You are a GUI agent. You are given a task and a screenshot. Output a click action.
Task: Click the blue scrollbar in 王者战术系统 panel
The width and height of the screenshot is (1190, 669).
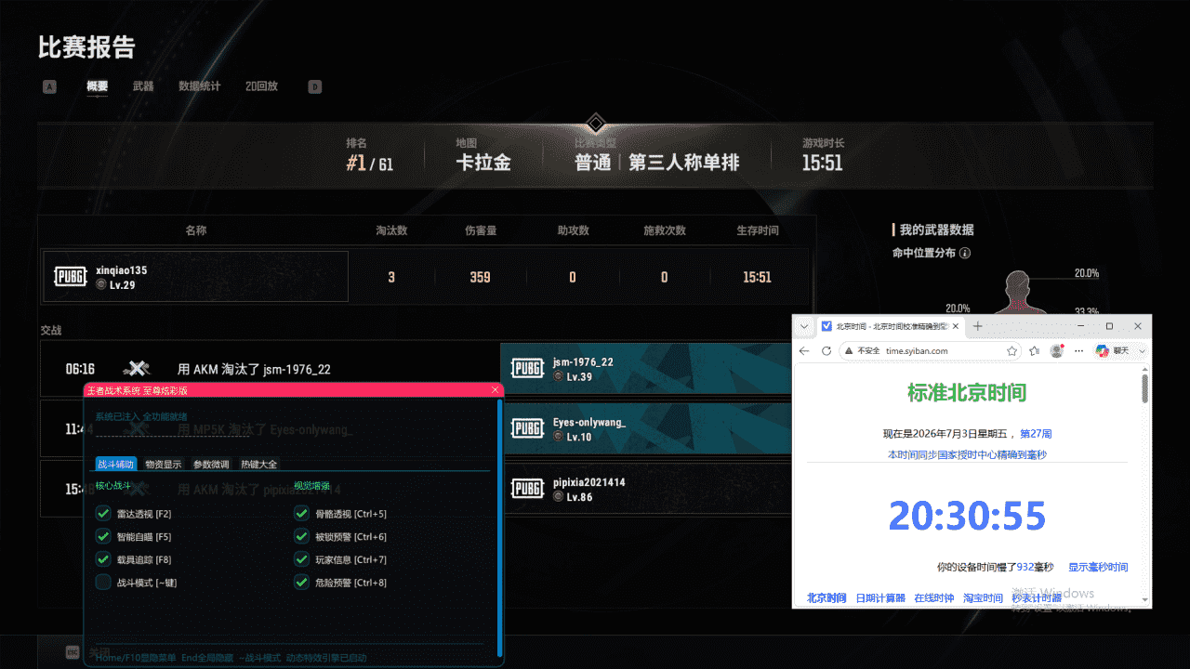tap(500, 528)
